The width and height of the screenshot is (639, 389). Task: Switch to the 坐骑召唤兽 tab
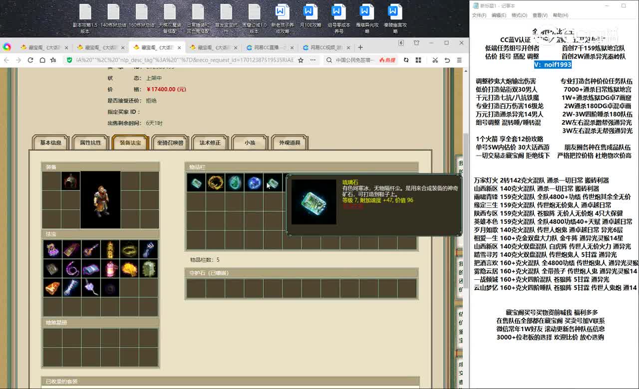tap(170, 143)
